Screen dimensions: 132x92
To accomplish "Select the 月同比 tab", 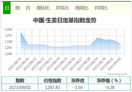I will pyautogui.click(x=101, y=8).
